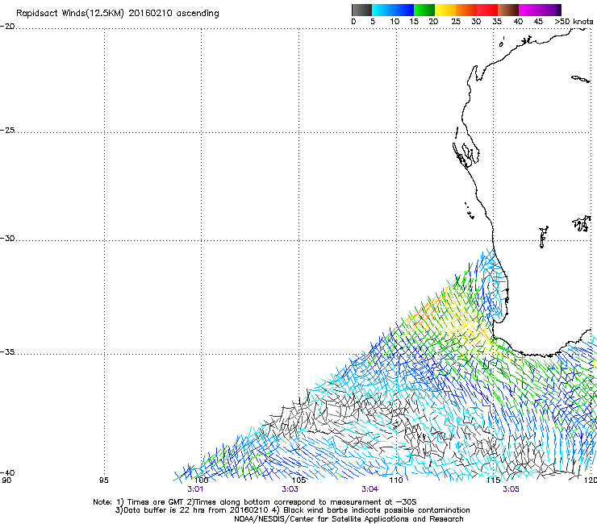The image size is (597, 524).
Task: Click the '110' longitude label
Action: (396, 480)
